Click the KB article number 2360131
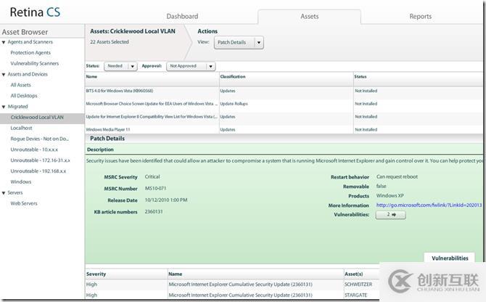 click(154, 212)
